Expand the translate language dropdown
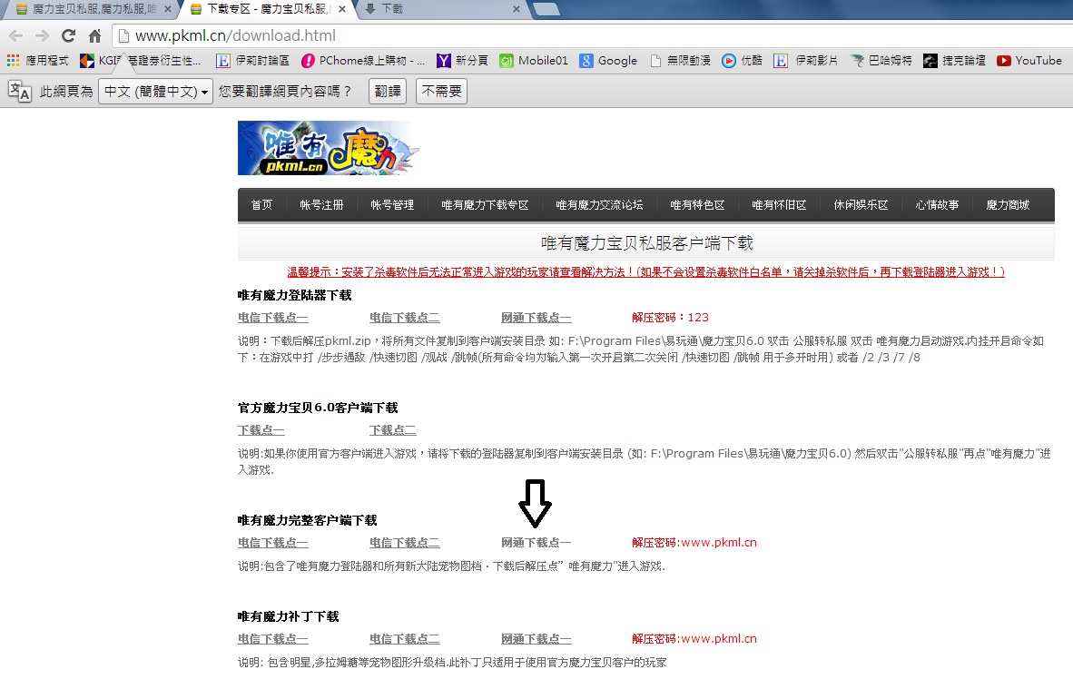 (x=156, y=92)
